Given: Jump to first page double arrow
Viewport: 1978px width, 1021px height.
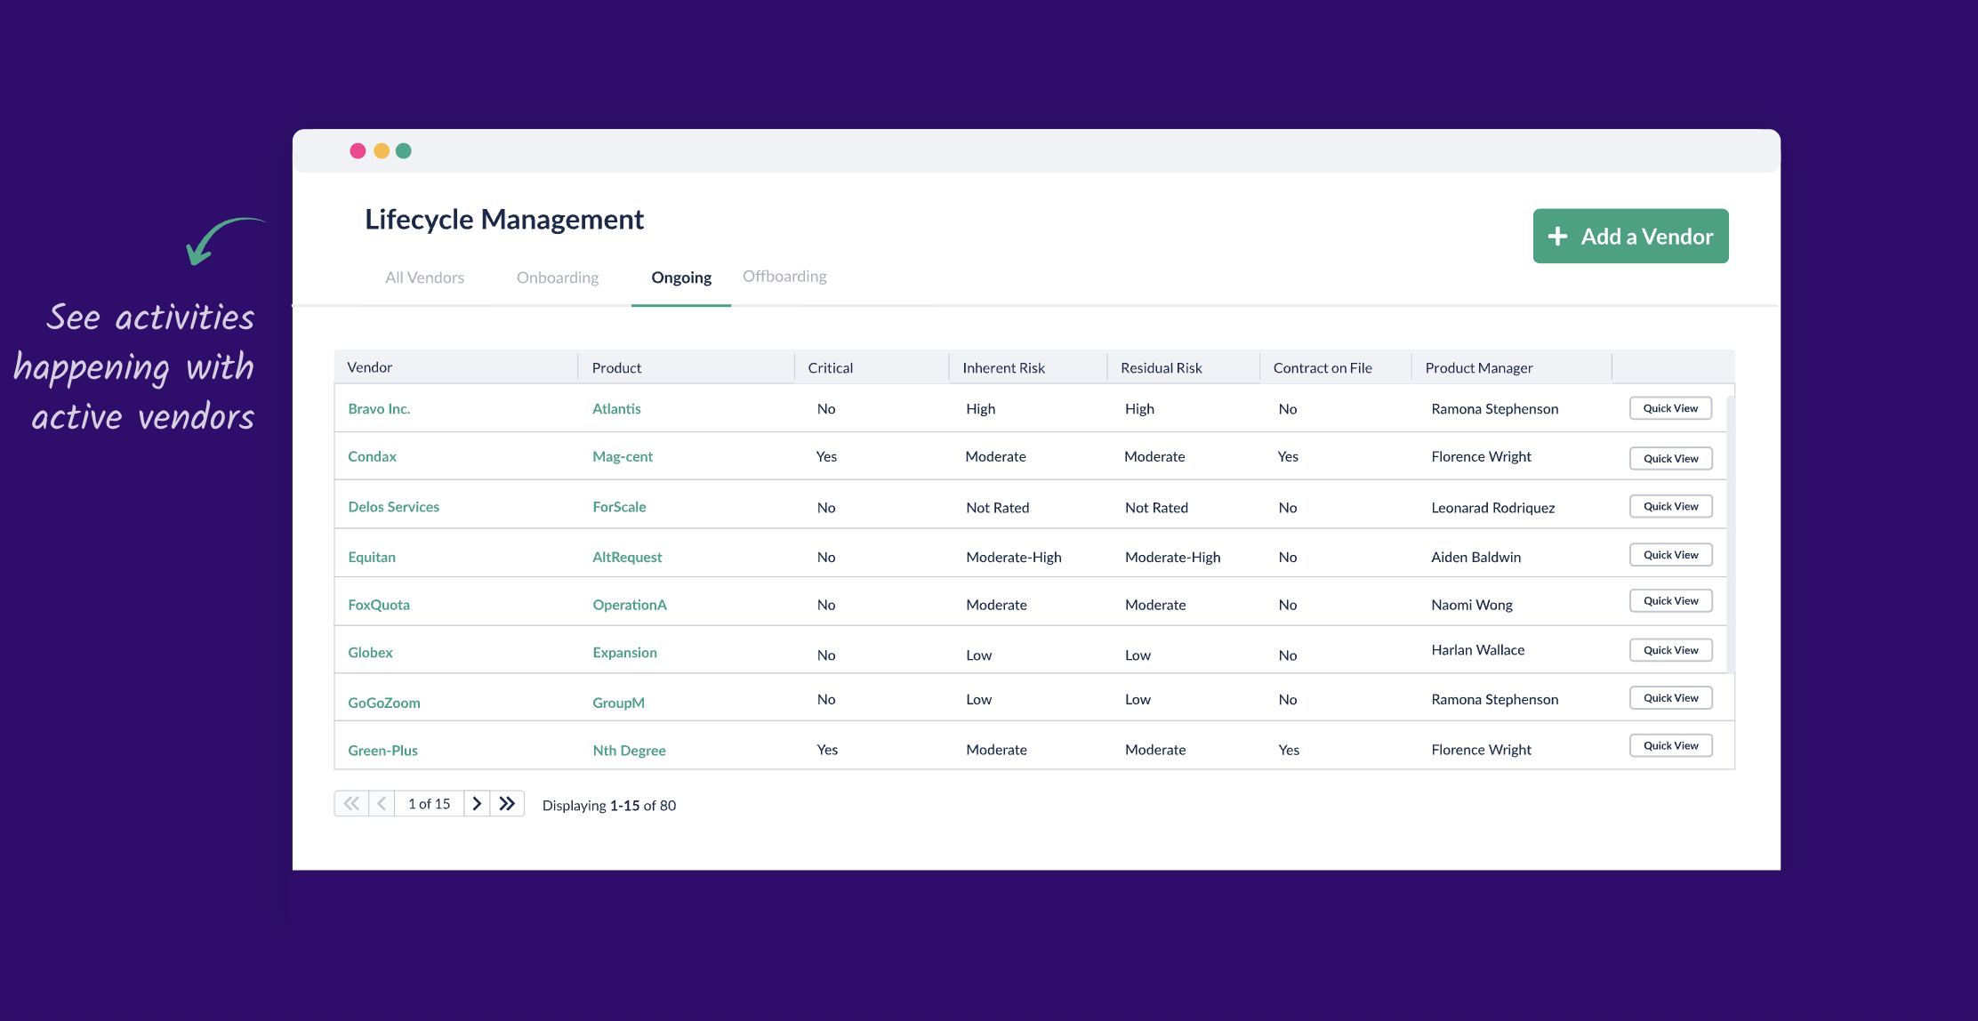Looking at the screenshot, I should tap(351, 803).
